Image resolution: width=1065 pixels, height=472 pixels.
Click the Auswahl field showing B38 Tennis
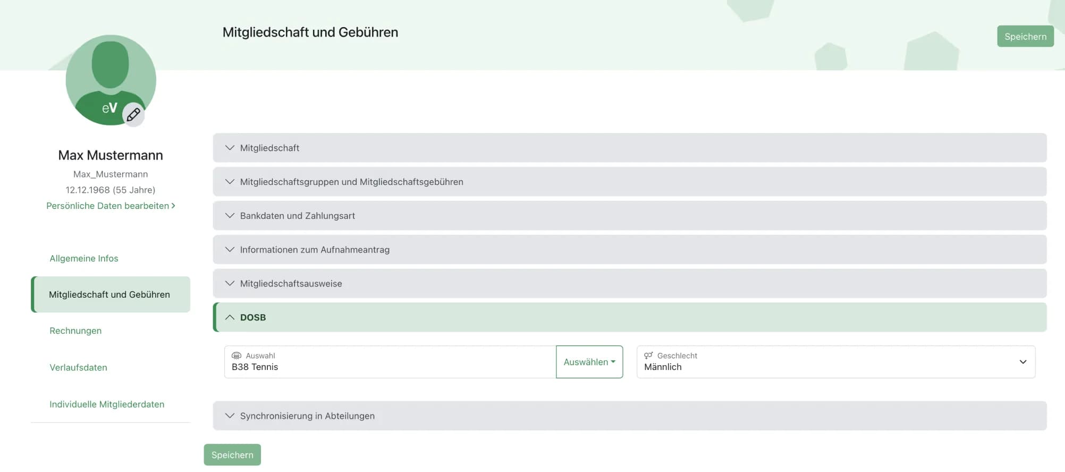coord(390,362)
